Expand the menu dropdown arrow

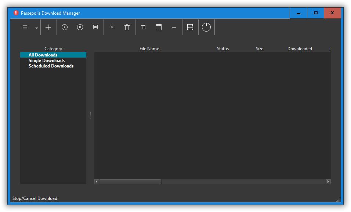pos(36,28)
